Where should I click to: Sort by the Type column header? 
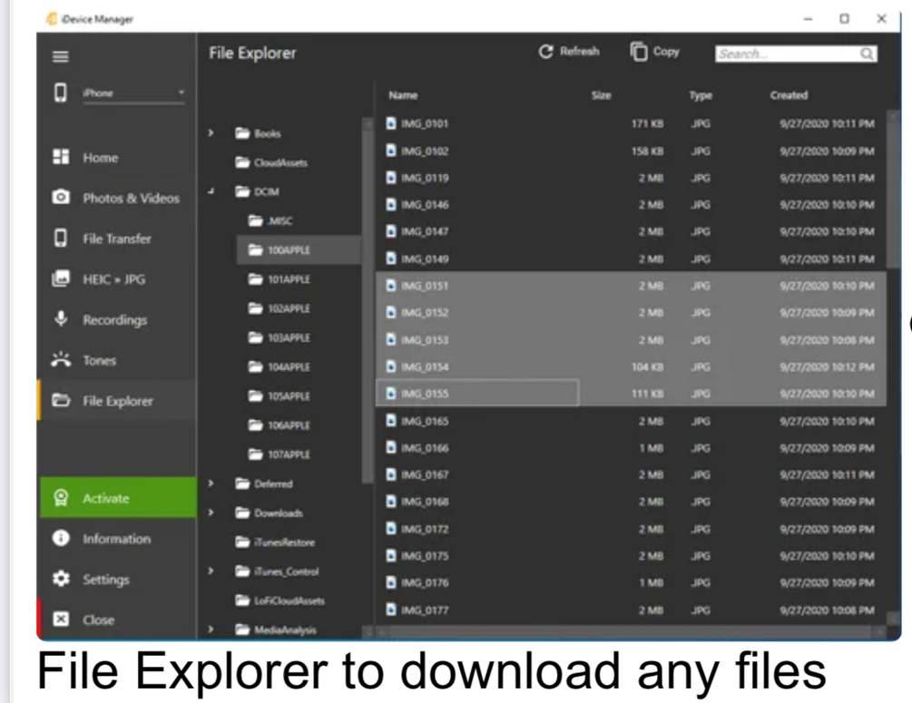click(x=701, y=95)
